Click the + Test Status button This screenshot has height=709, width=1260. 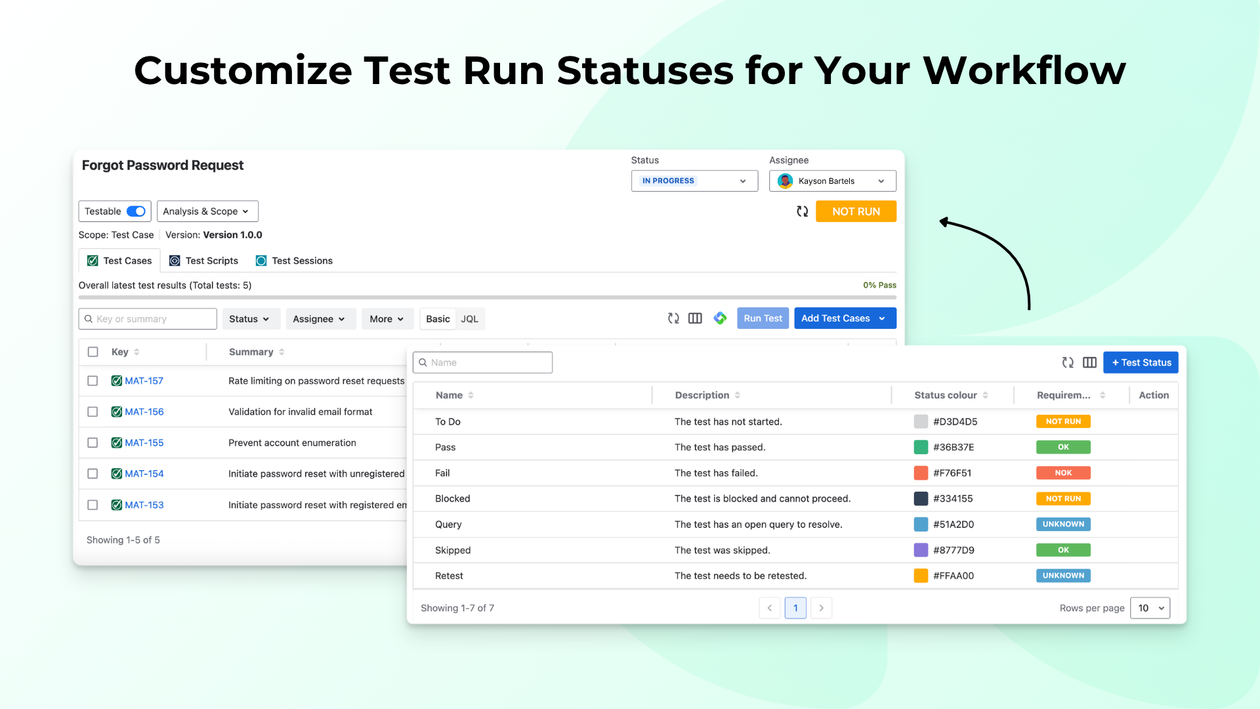[1141, 362]
